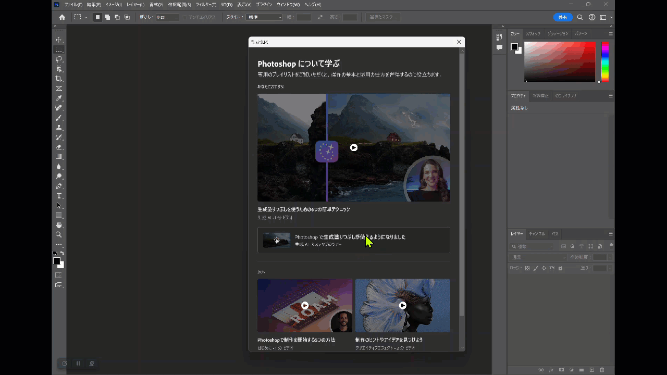
Task: Close the Photoshop について学ぶ dialog
Action: 459,42
